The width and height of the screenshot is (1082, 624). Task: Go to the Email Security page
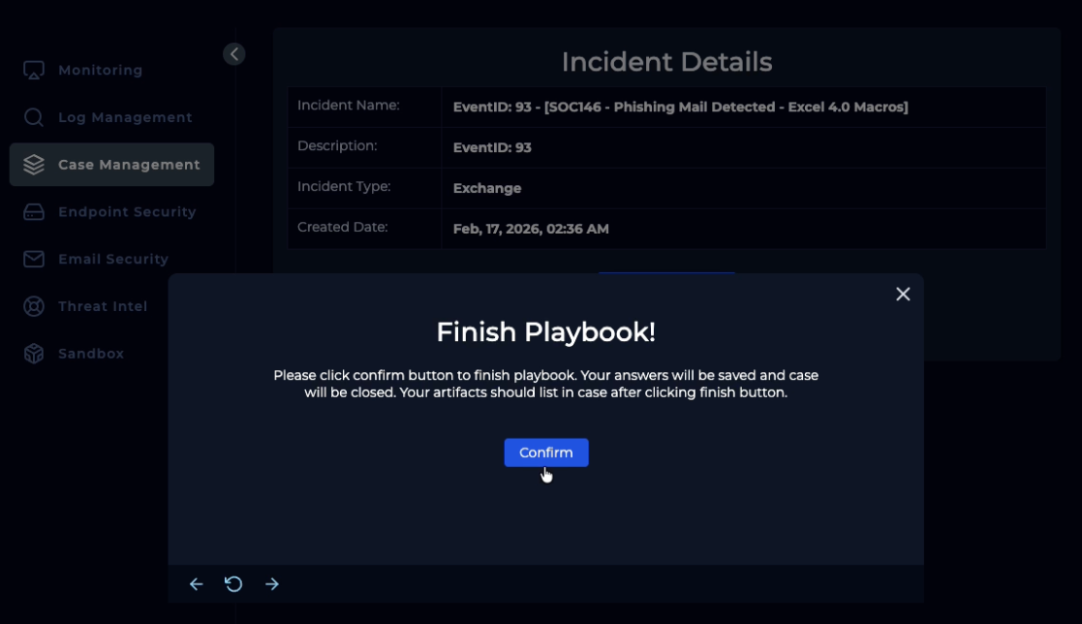[113, 259]
